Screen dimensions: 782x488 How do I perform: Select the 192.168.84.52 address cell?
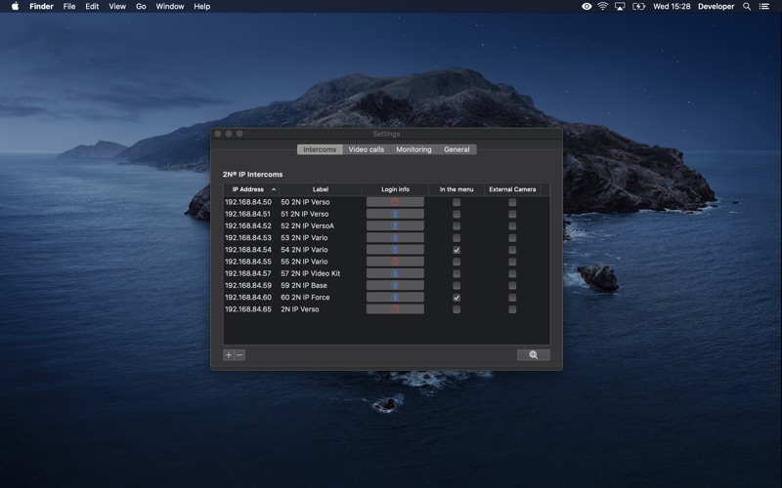click(248, 225)
